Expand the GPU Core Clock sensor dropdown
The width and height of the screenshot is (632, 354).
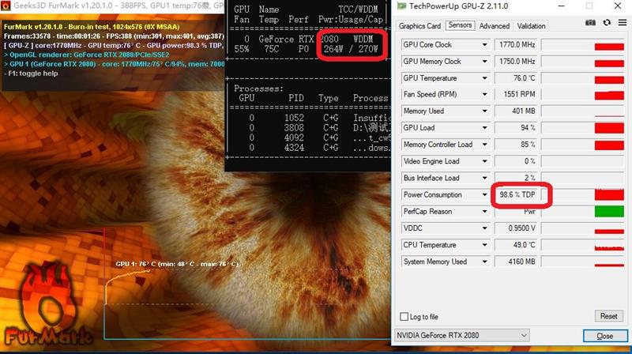484,45
